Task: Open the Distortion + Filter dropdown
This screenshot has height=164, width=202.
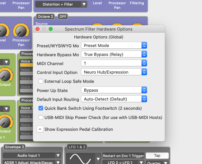Action: [61, 4]
